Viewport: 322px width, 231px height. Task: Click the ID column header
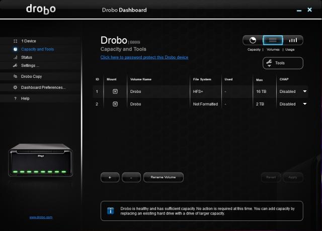click(x=97, y=79)
